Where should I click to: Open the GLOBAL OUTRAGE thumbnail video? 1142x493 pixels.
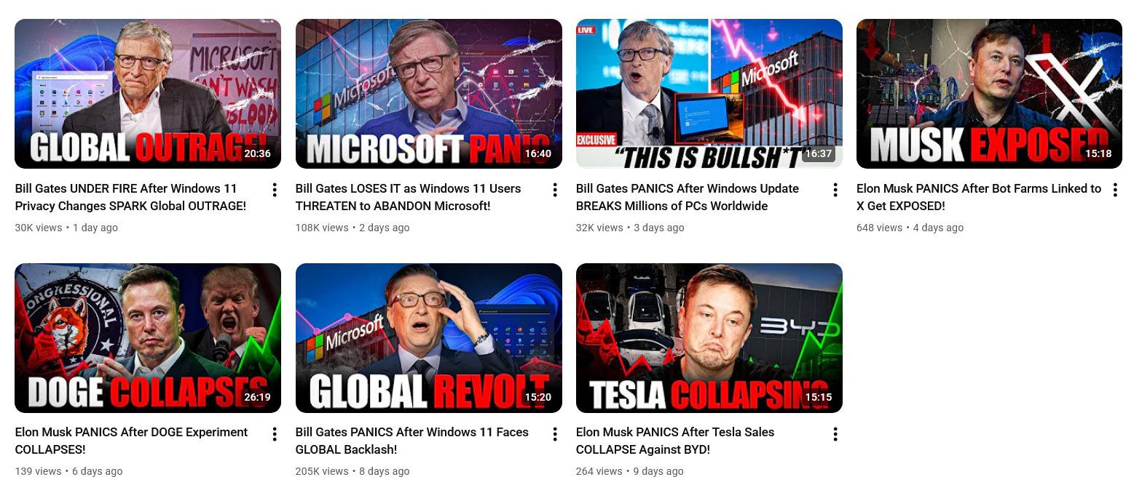[148, 94]
